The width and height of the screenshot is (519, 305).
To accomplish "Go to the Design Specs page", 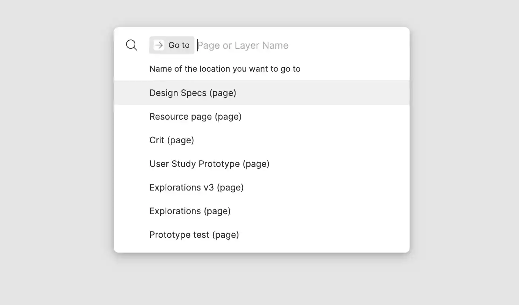I will (x=193, y=93).
